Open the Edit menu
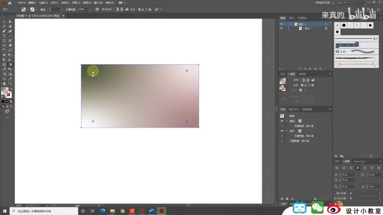383x215 pixels. [x=32, y=3]
